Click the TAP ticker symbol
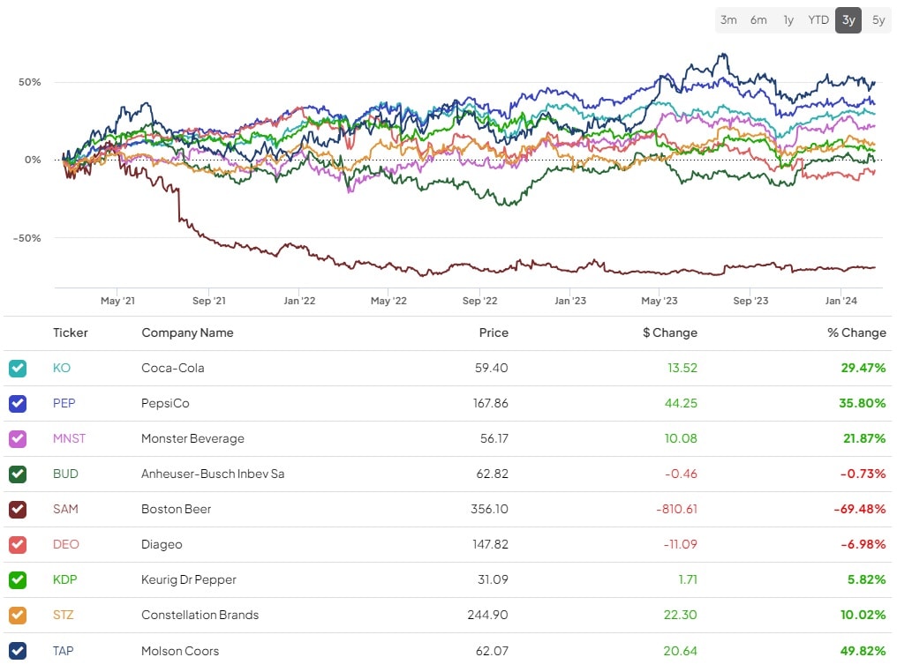Screen dimensions: 897x672 (64, 651)
